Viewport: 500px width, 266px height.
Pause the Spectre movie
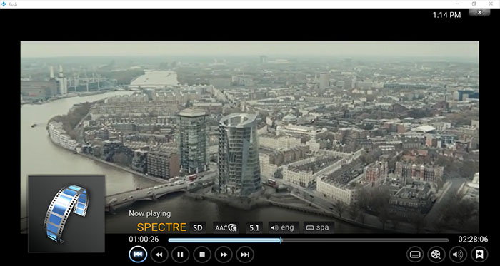tap(180, 255)
